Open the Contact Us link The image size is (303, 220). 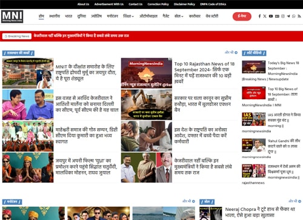click(136, 4)
